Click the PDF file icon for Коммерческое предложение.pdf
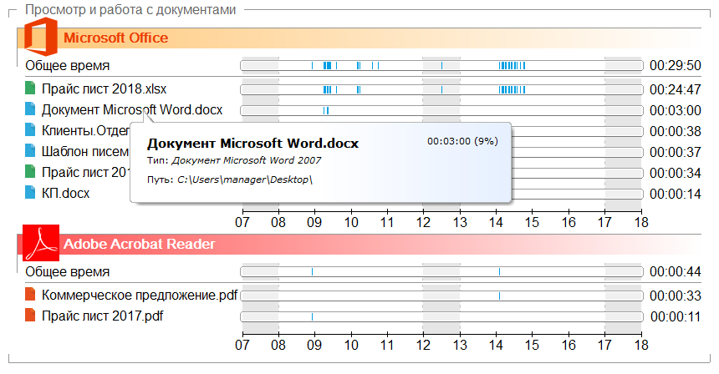 [31, 295]
